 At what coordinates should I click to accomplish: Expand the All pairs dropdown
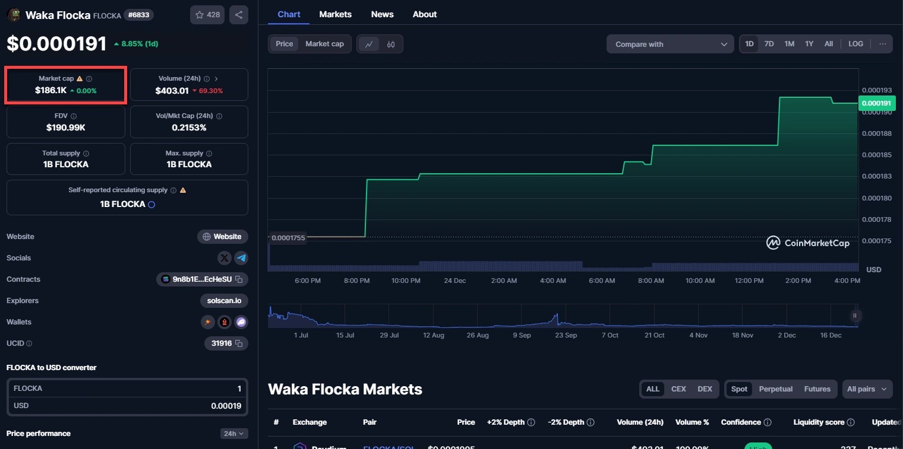867,389
